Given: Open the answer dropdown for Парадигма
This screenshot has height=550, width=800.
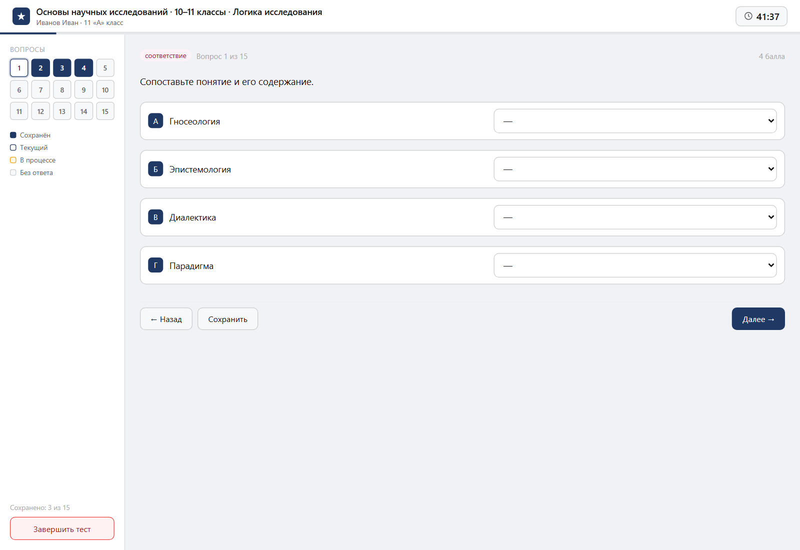Looking at the screenshot, I should coord(635,265).
